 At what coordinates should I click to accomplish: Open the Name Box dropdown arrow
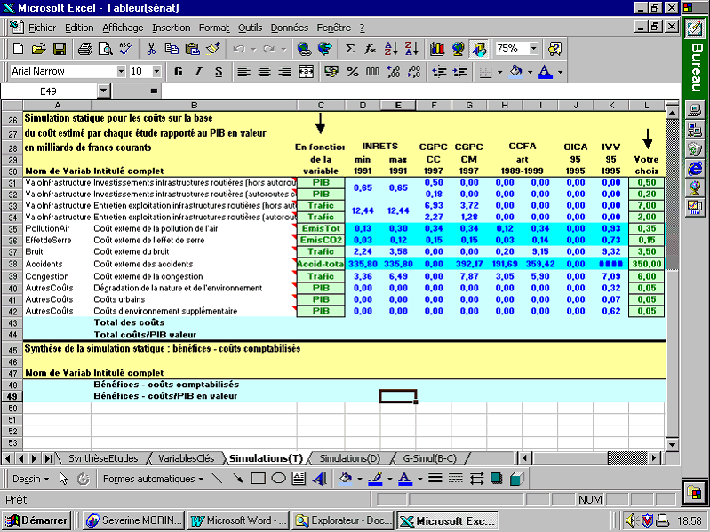[103, 91]
